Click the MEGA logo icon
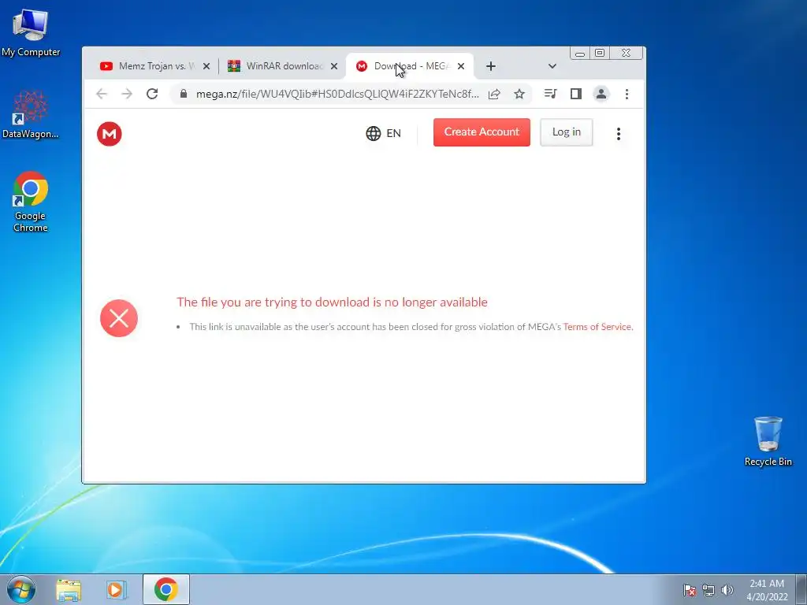Viewport: 807px width, 605px height. [109, 134]
